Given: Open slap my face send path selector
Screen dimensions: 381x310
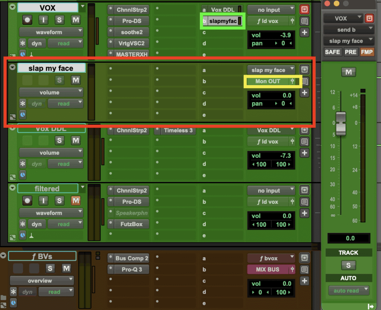Looking at the screenshot, I should point(349,41).
